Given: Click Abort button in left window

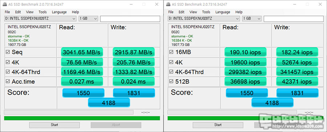Looking at the screenshot, I should point(116,125).
